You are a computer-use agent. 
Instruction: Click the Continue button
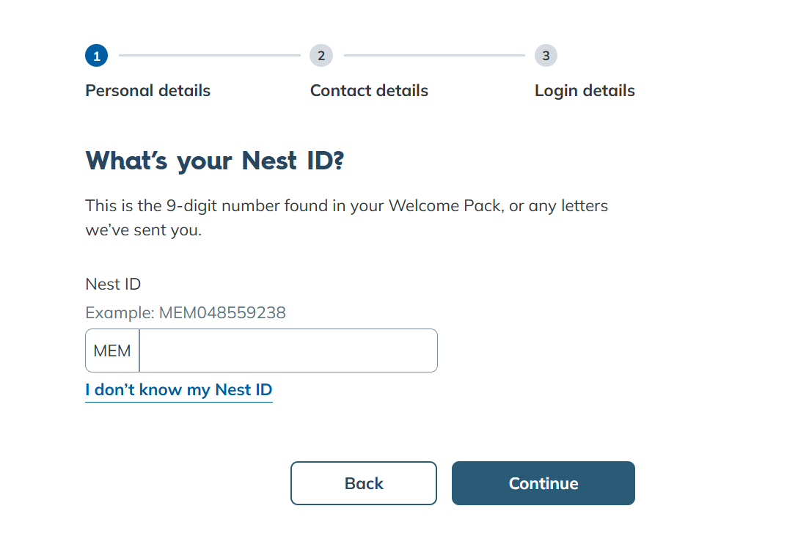[543, 483]
